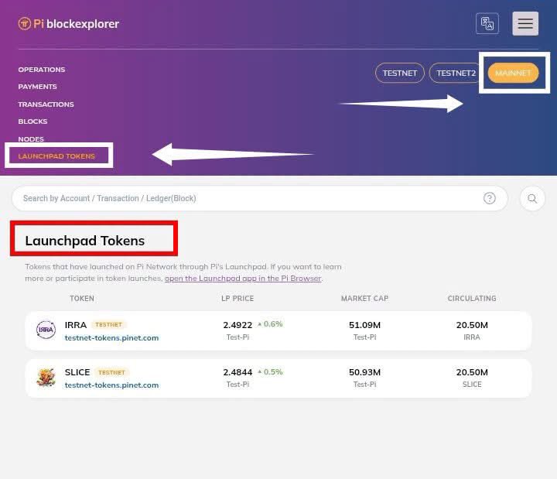Image resolution: width=557 pixels, height=479 pixels.
Task: Open the Blocks menu item
Action: [x=32, y=121]
